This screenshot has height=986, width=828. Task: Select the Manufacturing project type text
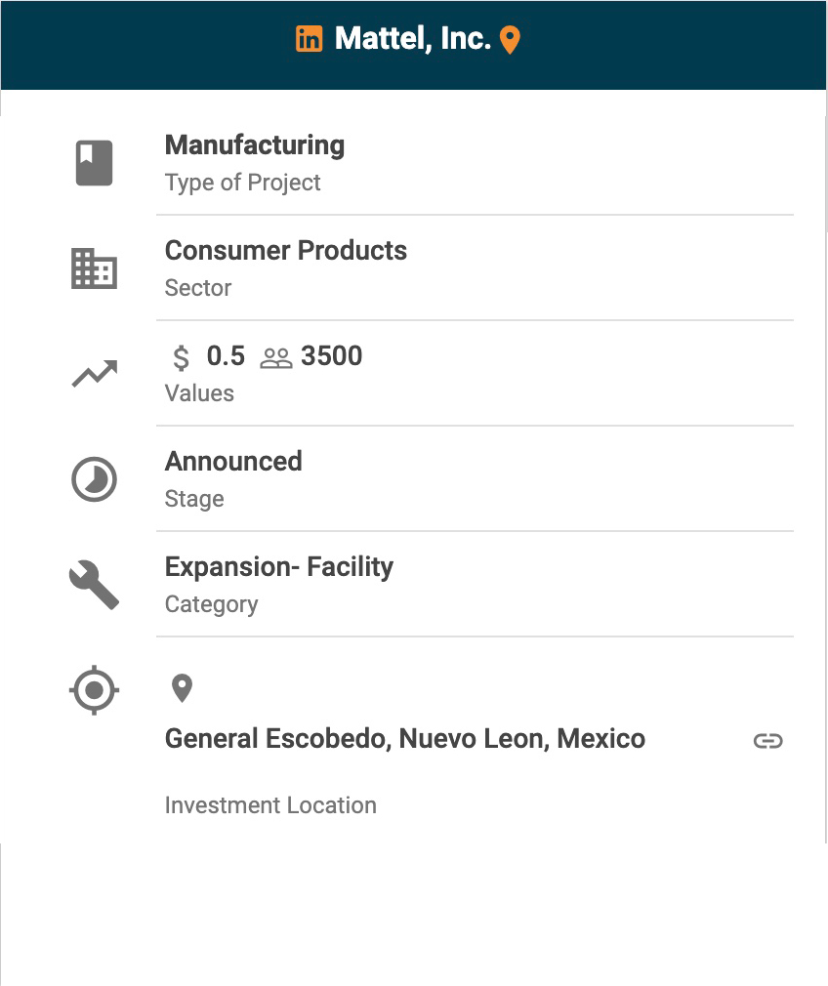click(255, 145)
